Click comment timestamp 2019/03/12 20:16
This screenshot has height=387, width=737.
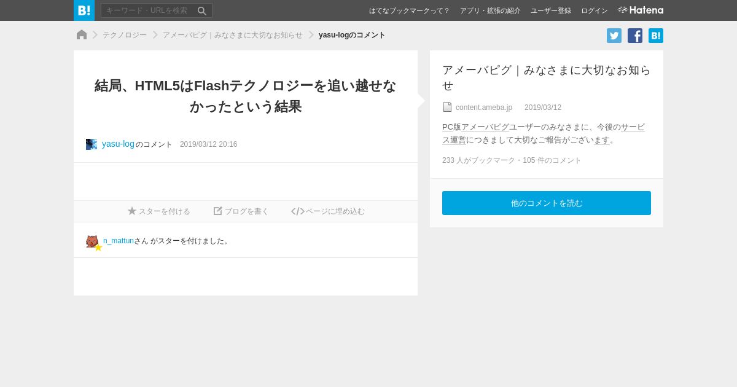coord(208,144)
